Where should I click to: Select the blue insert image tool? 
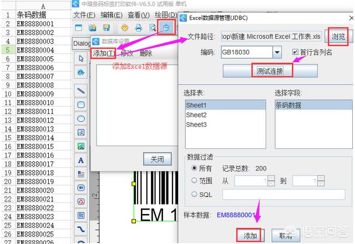tap(81, 132)
